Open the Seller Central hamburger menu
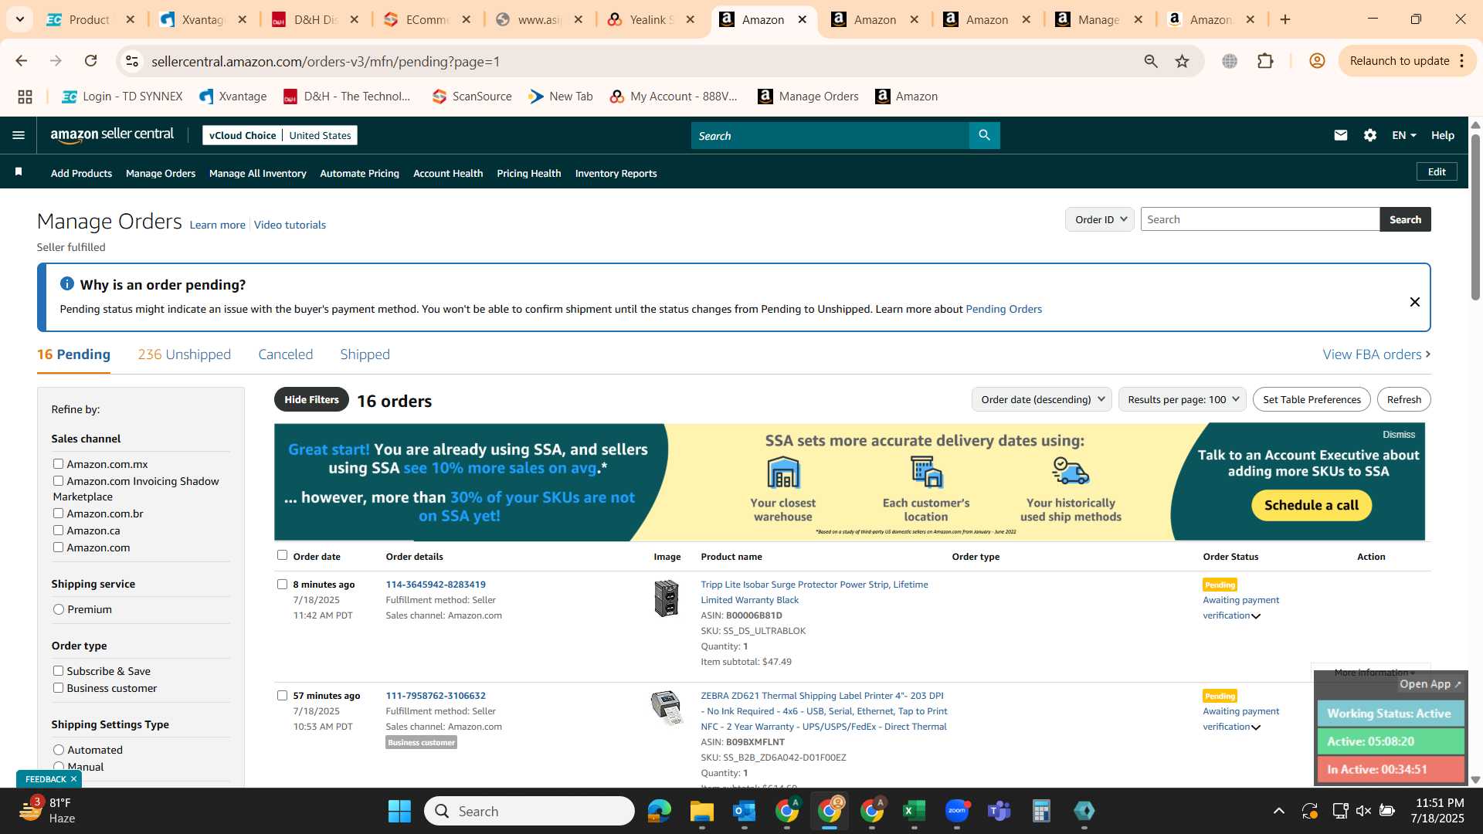The height and width of the screenshot is (834, 1483). [19, 135]
